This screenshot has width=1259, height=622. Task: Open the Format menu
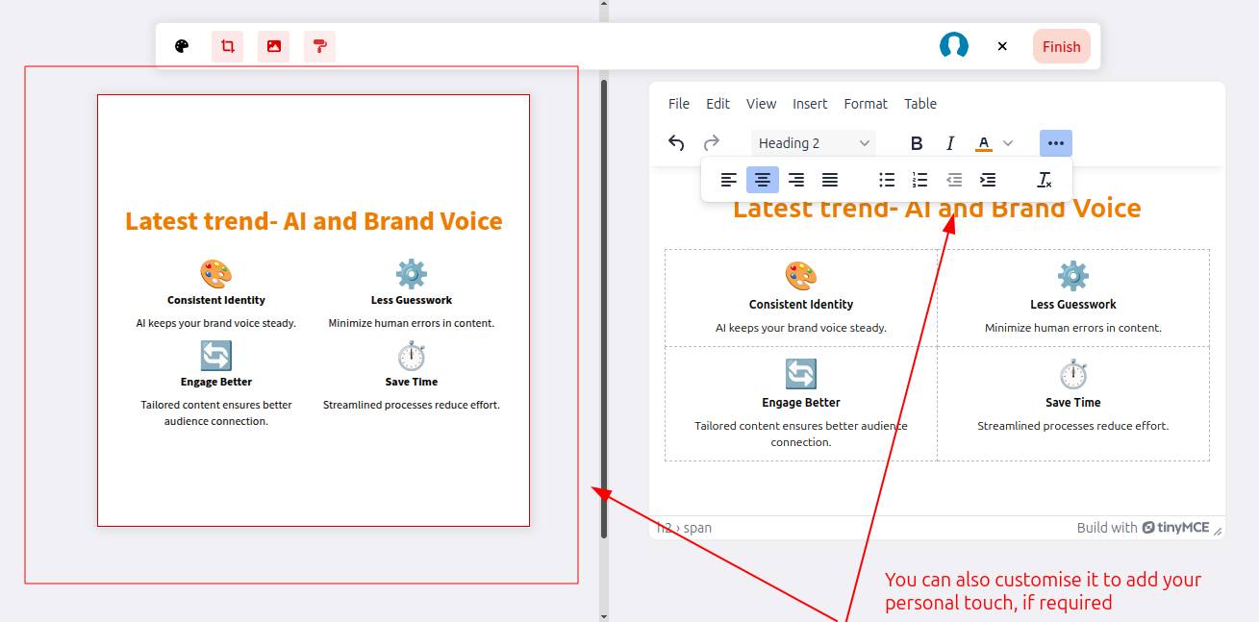tap(866, 104)
